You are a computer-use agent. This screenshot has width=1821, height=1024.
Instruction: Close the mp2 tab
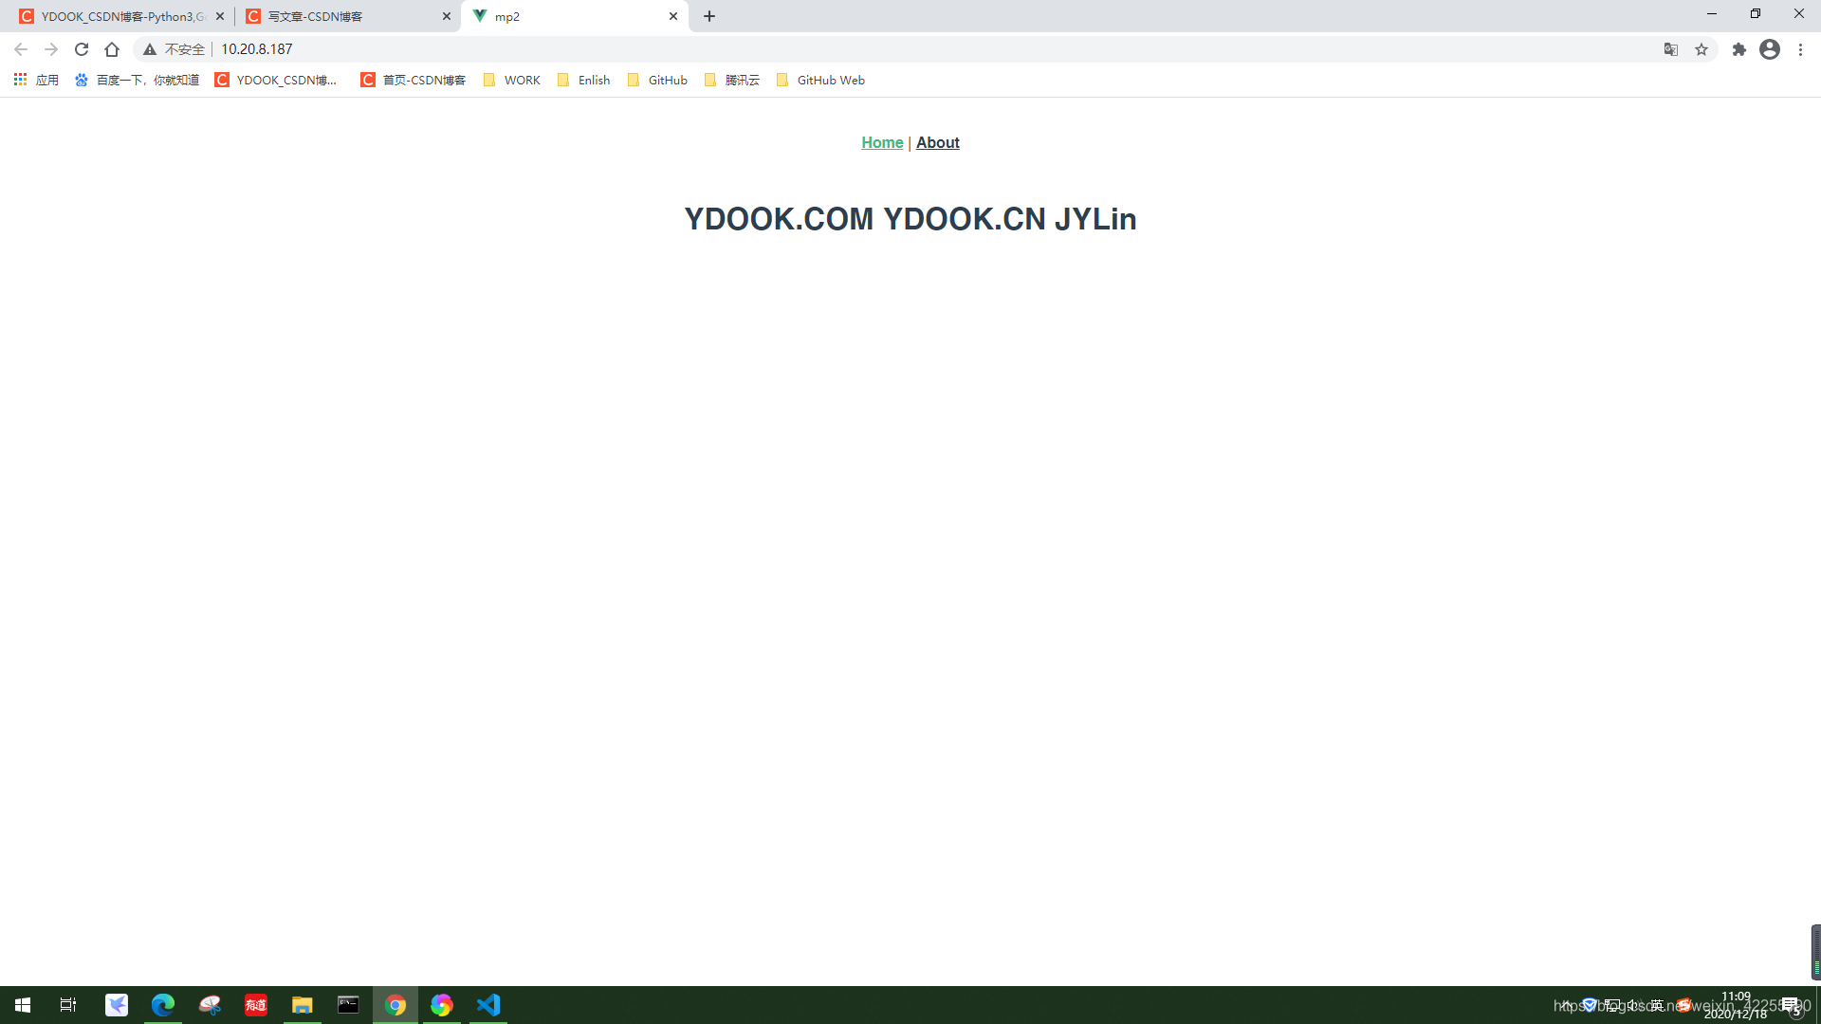(x=673, y=16)
